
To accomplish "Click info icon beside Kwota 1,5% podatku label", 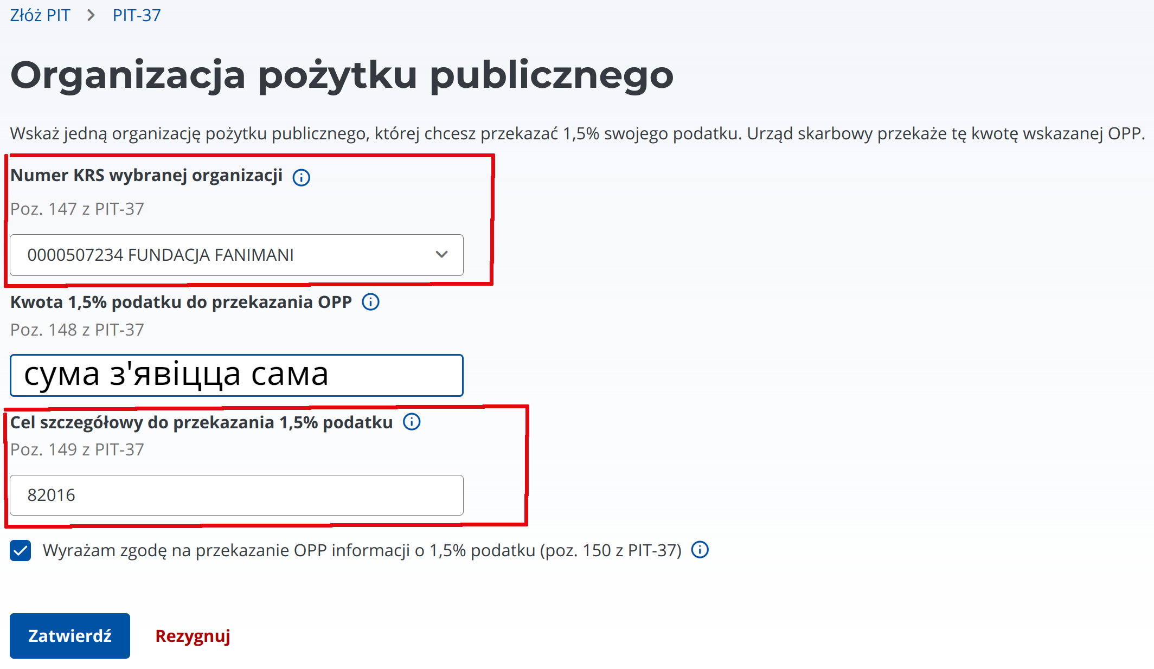I will (370, 302).
